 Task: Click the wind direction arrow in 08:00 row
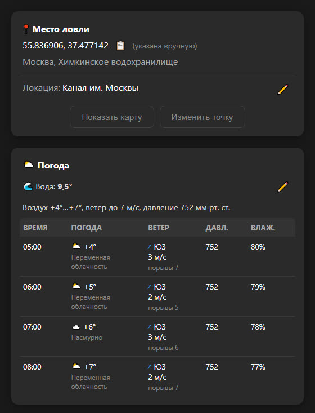(150, 367)
